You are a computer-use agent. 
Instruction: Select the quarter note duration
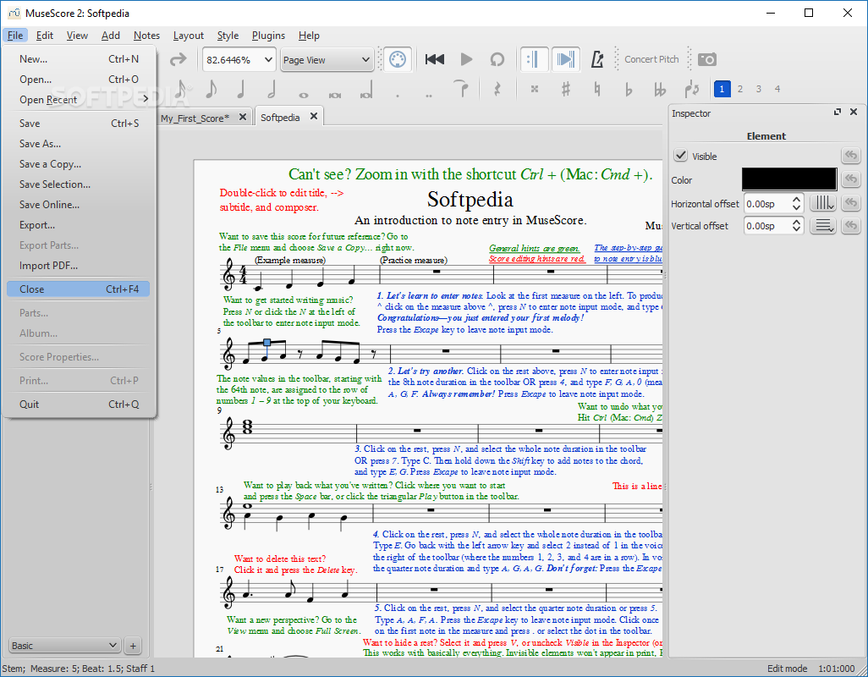click(241, 89)
